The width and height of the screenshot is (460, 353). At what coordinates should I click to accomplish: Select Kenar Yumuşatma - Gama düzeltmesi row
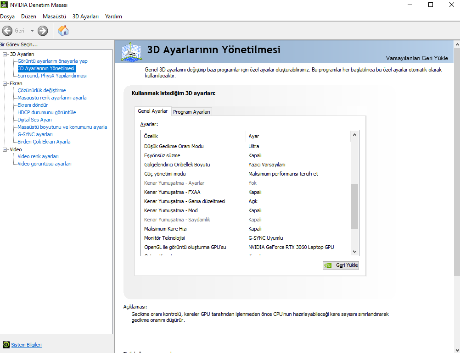pos(246,201)
